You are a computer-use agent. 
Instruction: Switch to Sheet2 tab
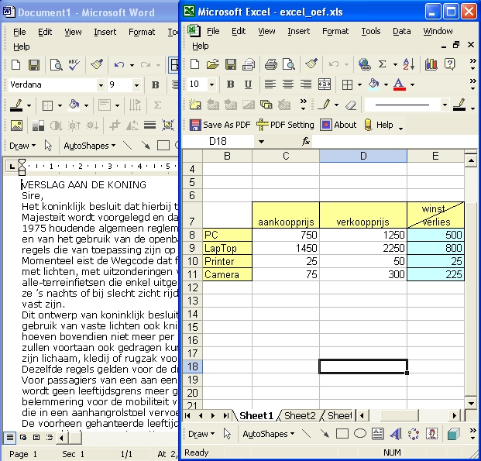(x=300, y=415)
